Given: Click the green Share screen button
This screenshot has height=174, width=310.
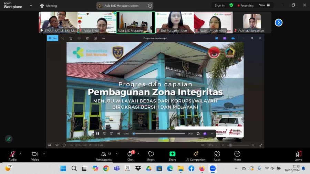Looking at the screenshot, I should pos(172,155).
